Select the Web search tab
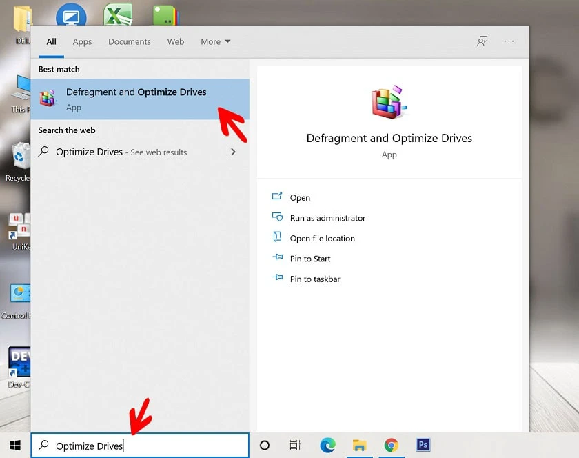This screenshot has height=458, width=579. point(175,41)
